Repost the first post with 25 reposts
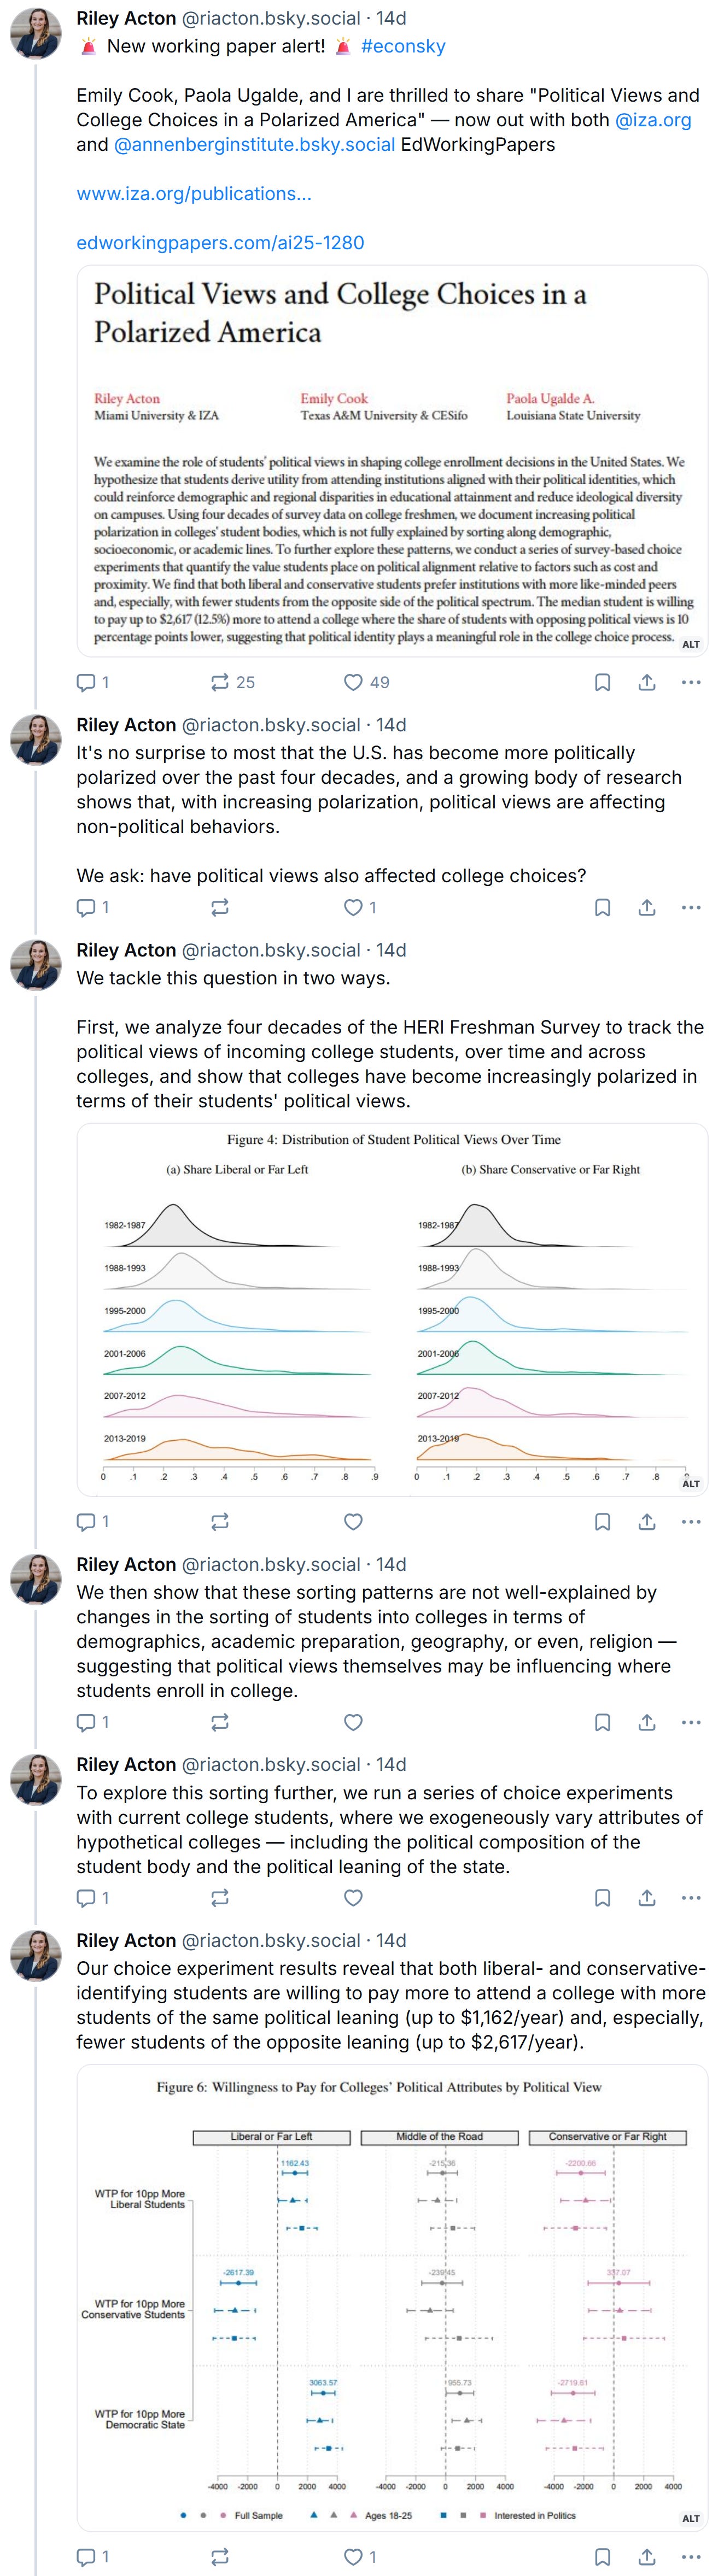The image size is (724, 2576). coord(220,682)
